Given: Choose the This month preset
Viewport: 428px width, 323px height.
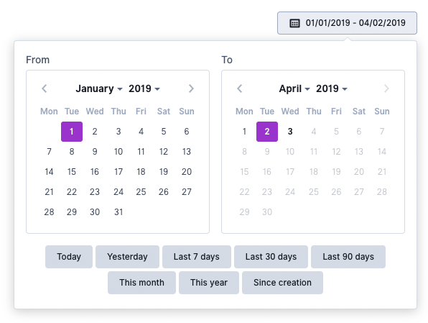Looking at the screenshot, I should (141, 283).
